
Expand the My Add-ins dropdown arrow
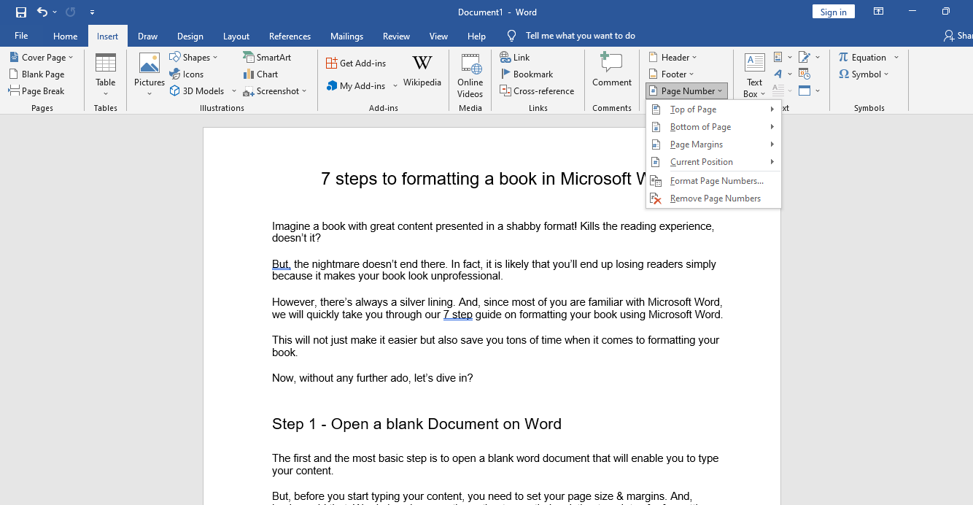point(395,86)
